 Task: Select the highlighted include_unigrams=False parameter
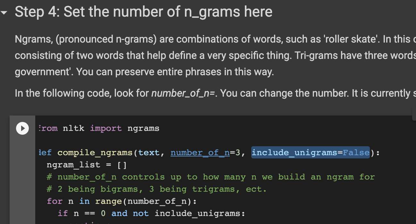coord(310,153)
